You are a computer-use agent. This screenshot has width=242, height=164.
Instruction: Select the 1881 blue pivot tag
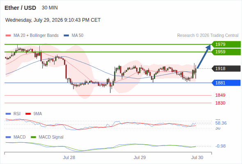coord(226,83)
